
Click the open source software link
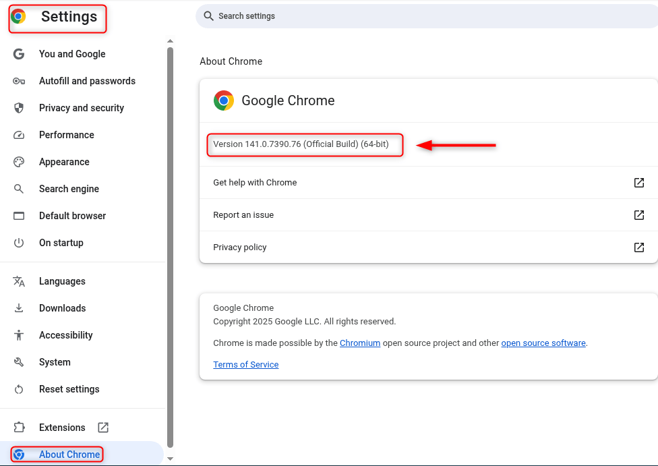(543, 343)
